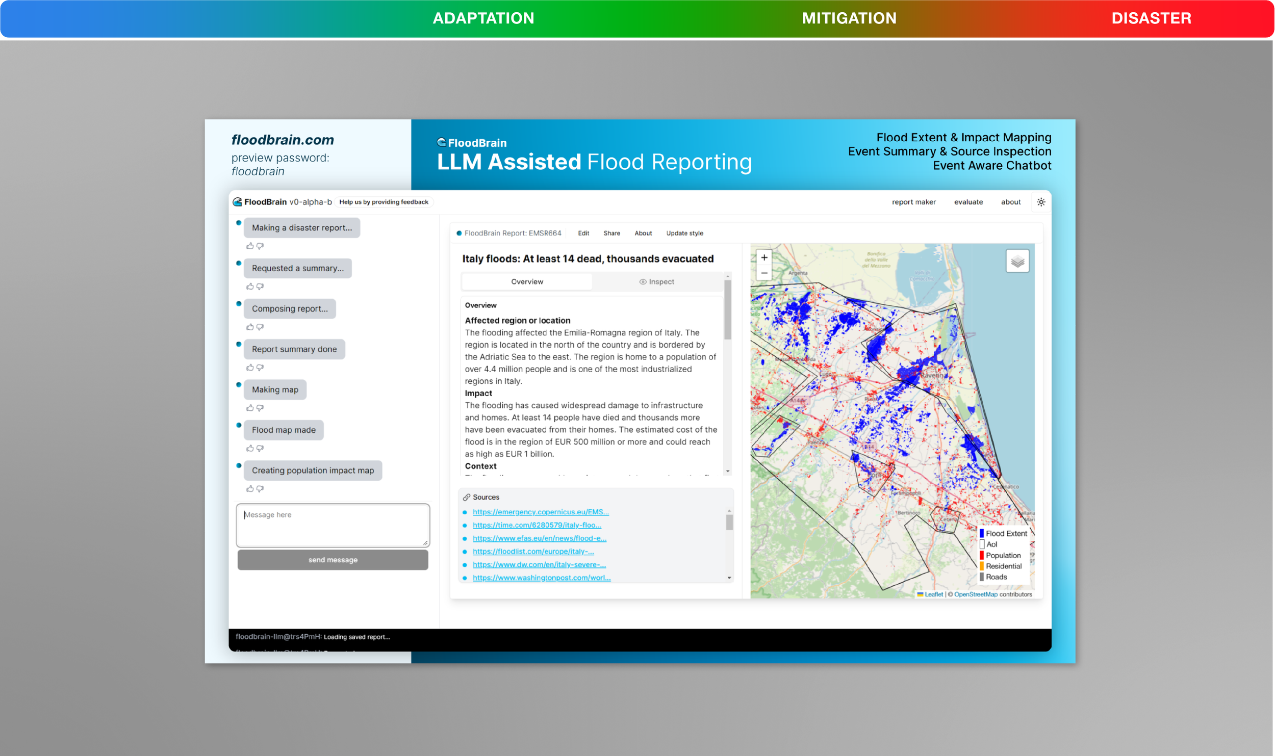Open the time.com source link

pyautogui.click(x=537, y=525)
